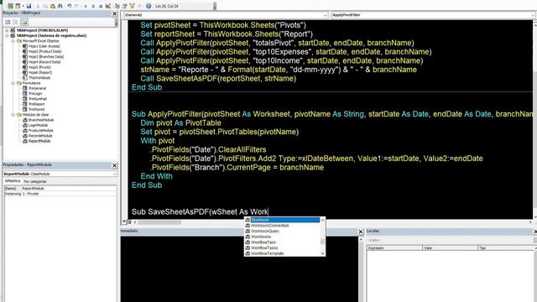Collapse the Módulos de clase folder
537x302 pixels.
[x=13, y=115]
